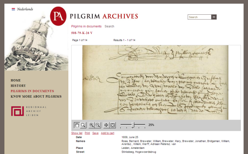Image resolution: width=248 pixels, height=154 pixels.
Task: Select the hand pan tool
Action: 77,125
